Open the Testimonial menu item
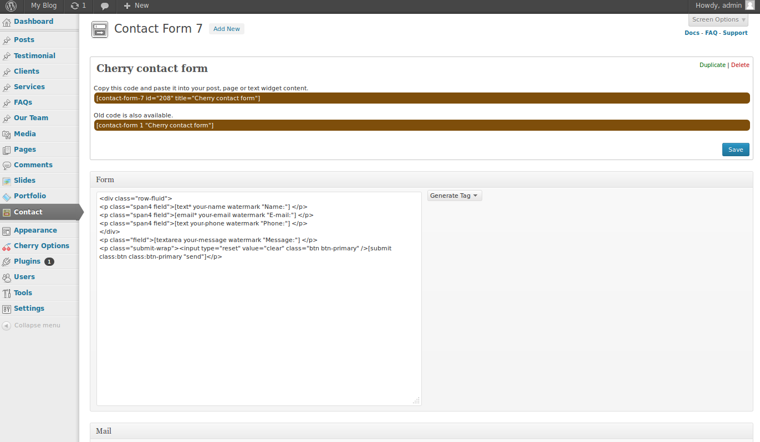Image resolution: width=760 pixels, height=442 pixels. click(35, 55)
